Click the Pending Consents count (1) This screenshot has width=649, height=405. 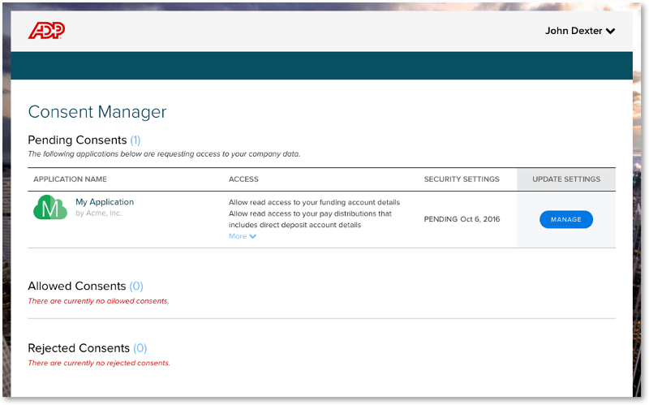click(x=135, y=140)
